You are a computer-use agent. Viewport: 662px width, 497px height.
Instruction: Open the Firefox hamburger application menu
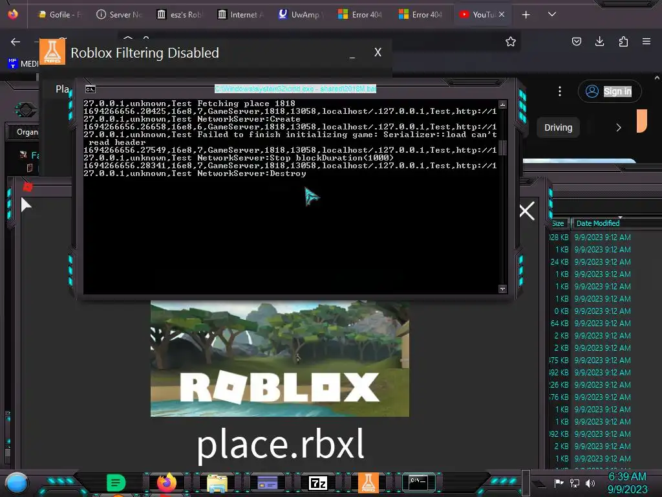(x=646, y=41)
